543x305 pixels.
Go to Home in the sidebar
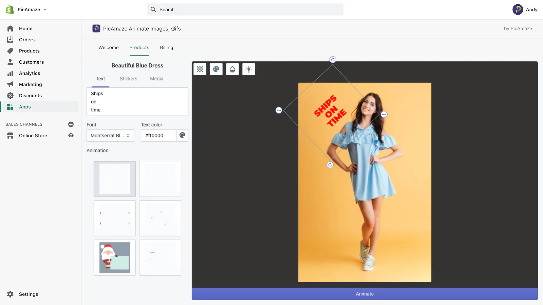26,28
